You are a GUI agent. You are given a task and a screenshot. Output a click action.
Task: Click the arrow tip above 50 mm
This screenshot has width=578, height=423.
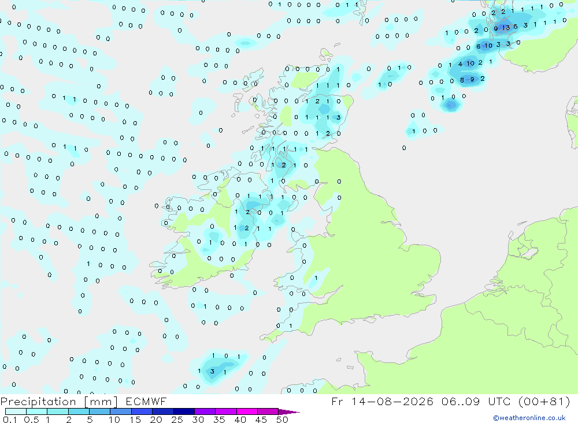point(289,412)
